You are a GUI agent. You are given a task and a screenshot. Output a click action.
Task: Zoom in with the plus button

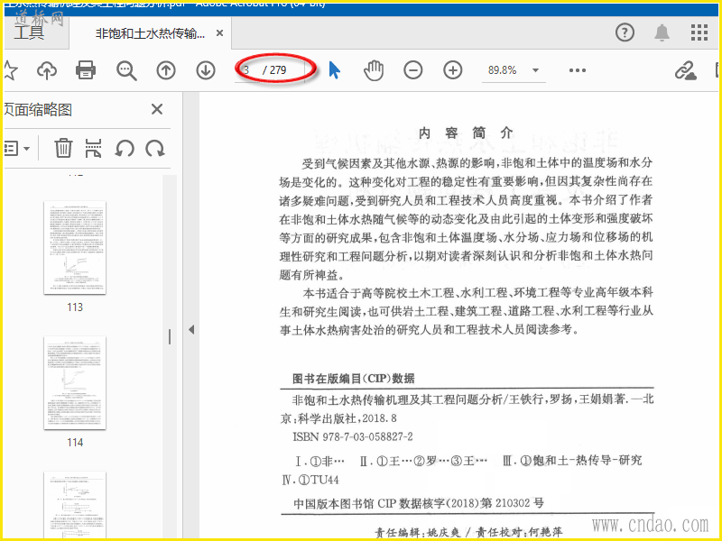click(x=453, y=70)
